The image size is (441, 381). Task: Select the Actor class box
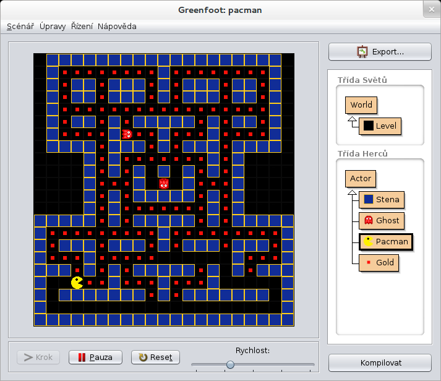pos(360,179)
